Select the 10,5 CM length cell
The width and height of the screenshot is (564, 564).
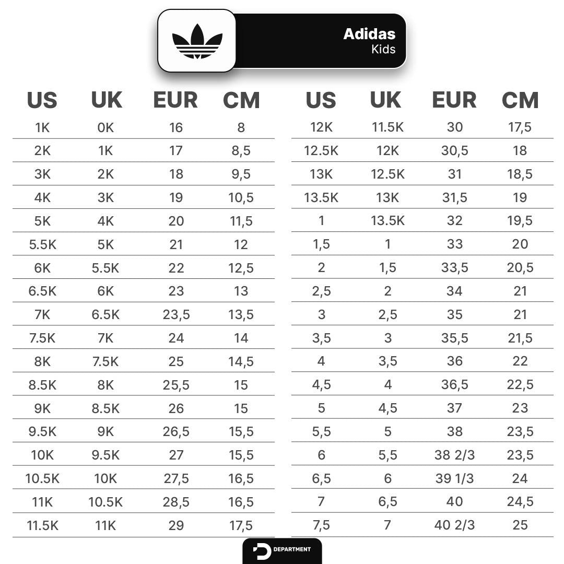pyautogui.click(x=241, y=197)
